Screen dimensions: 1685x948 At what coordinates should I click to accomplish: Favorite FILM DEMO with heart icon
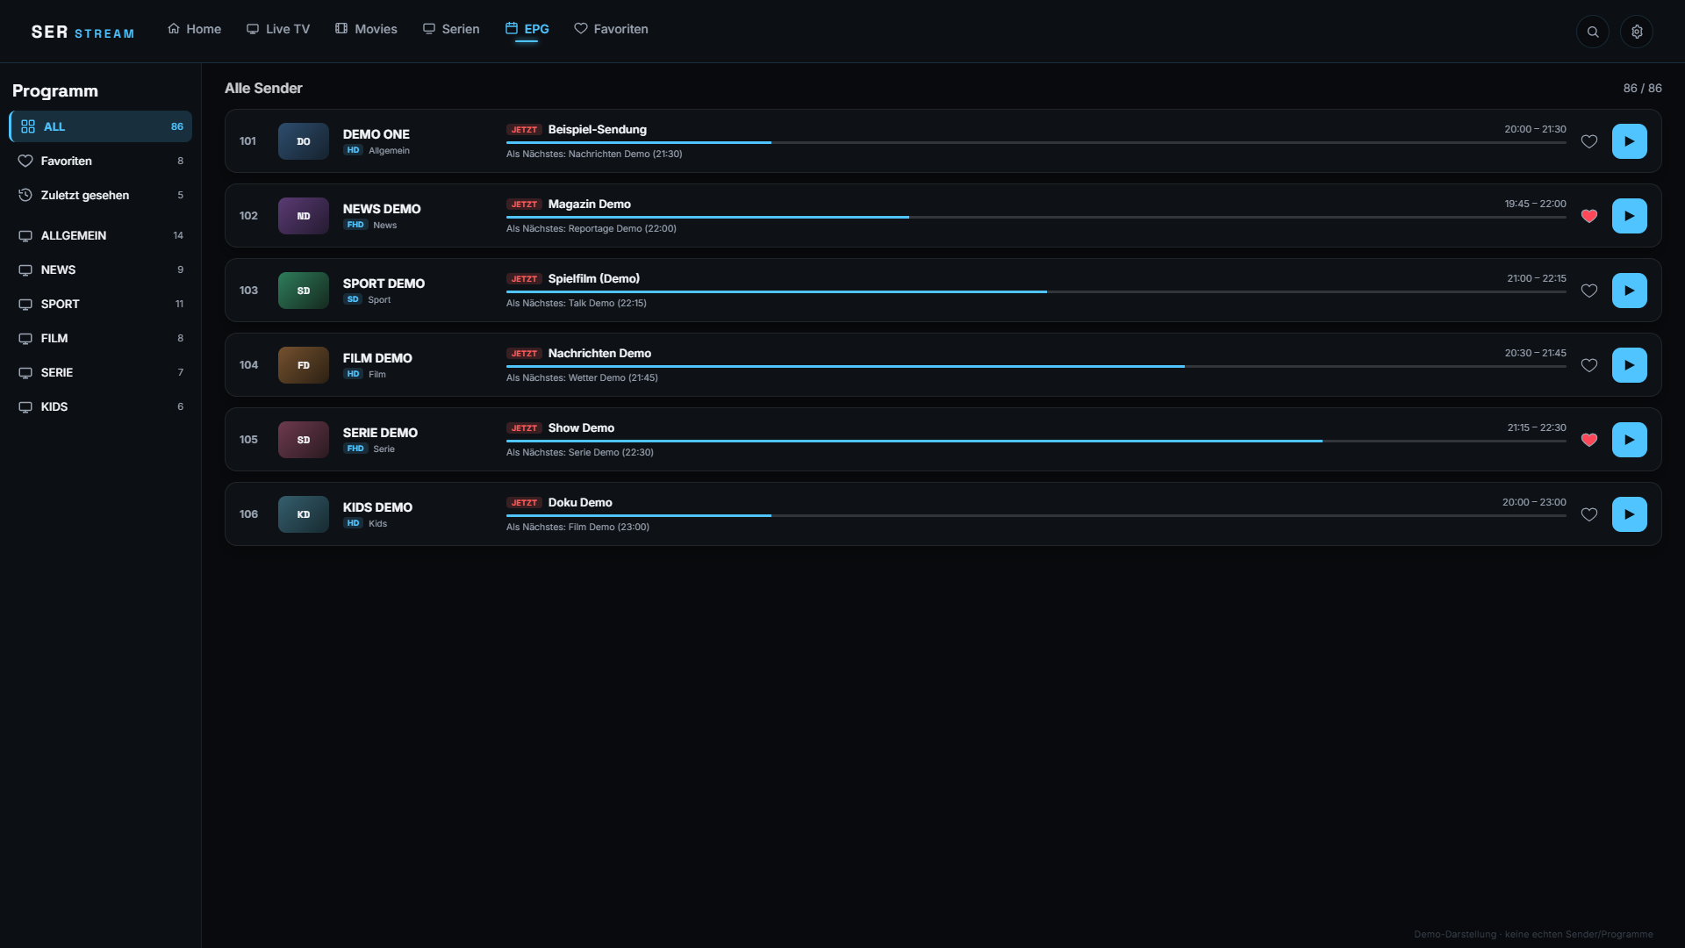tap(1589, 365)
